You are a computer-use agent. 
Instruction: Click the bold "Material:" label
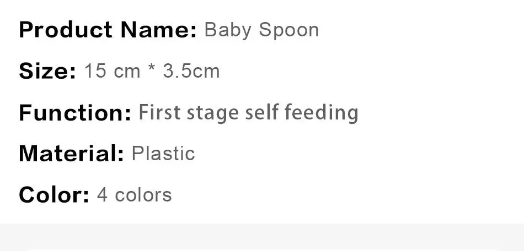pyautogui.click(x=71, y=154)
